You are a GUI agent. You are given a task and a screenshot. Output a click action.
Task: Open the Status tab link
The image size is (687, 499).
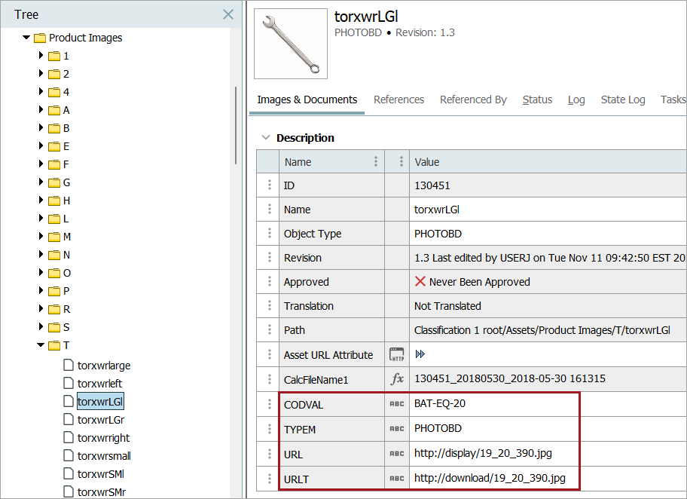tap(537, 99)
